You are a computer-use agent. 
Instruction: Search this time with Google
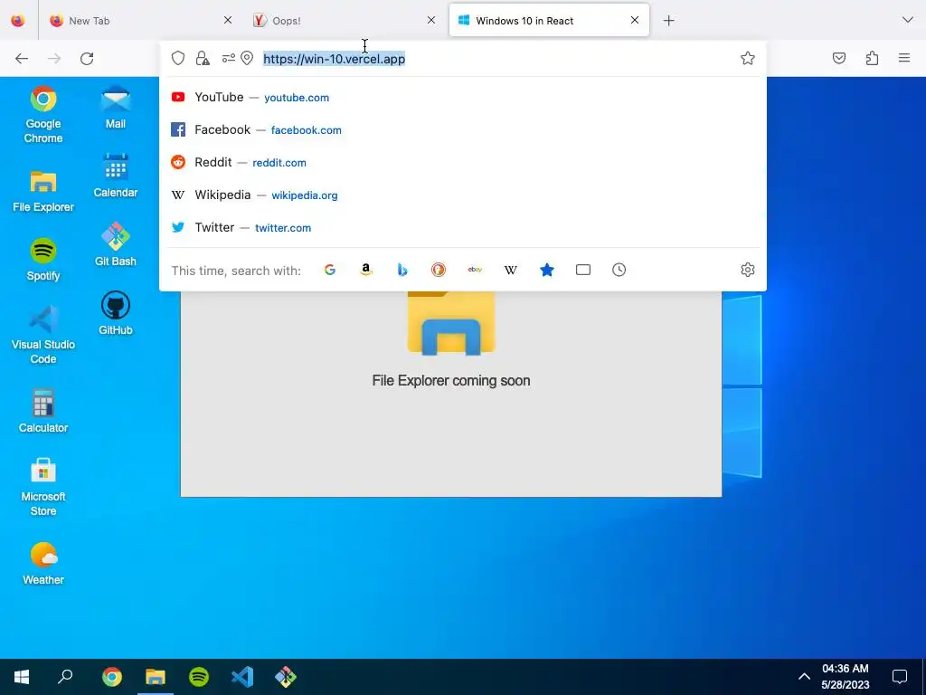tap(330, 270)
